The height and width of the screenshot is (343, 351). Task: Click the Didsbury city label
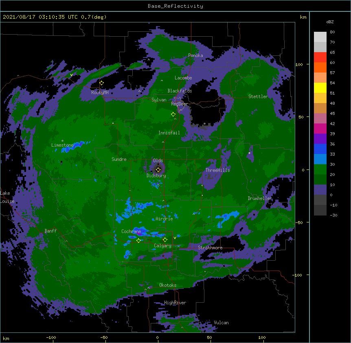point(156,176)
